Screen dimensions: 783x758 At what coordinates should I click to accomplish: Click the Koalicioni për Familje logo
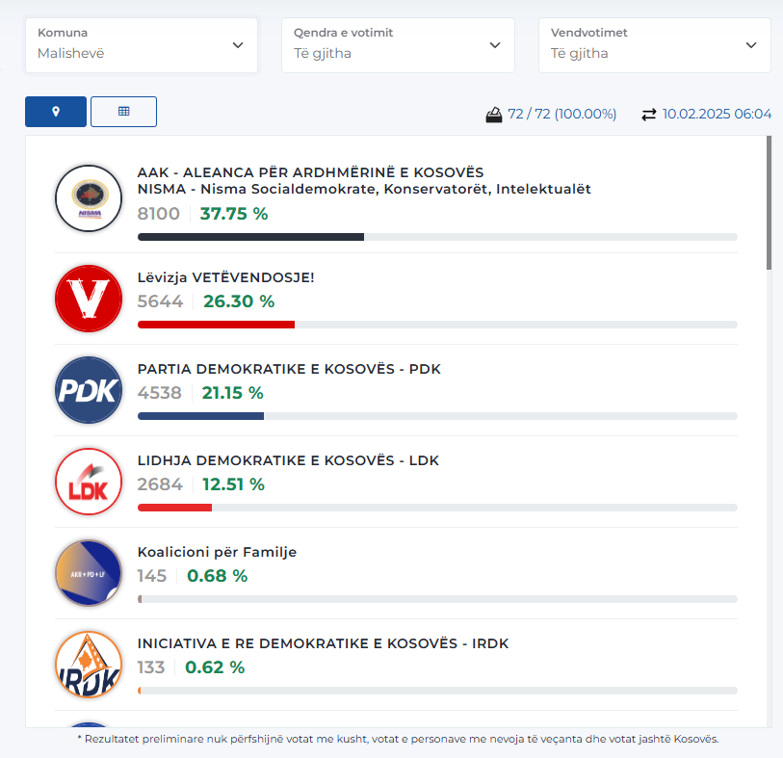(x=89, y=573)
